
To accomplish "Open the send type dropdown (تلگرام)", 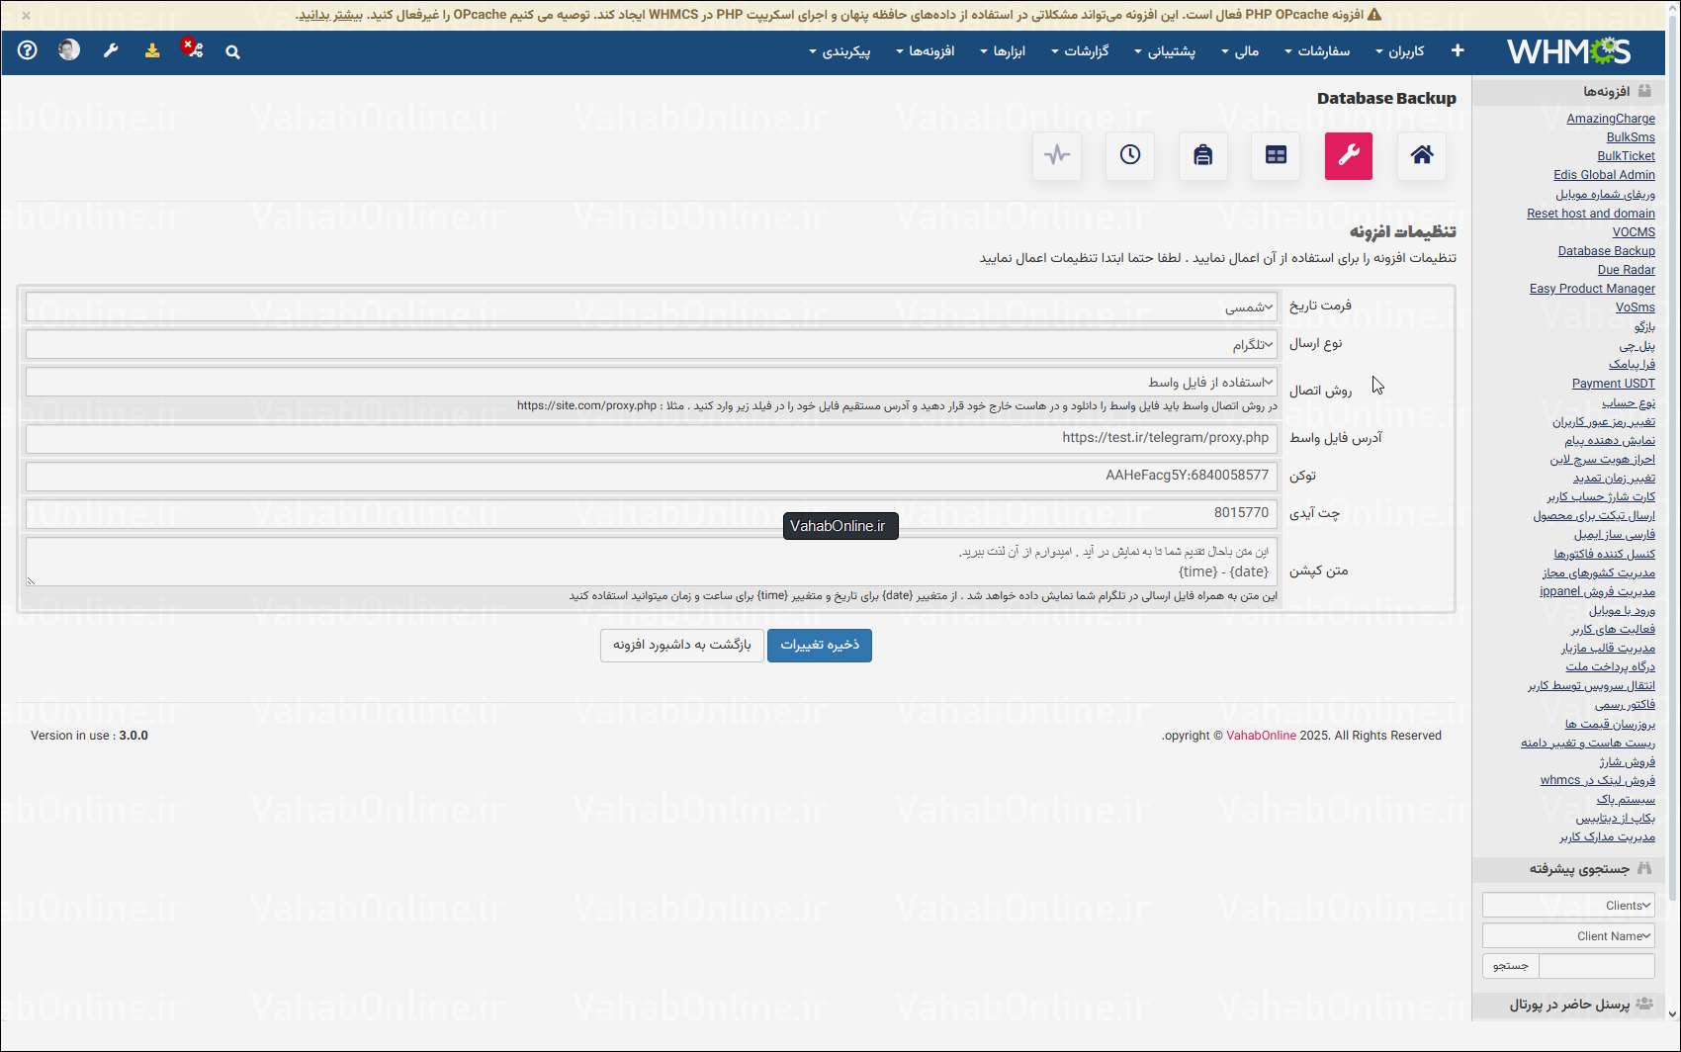I will (652, 344).
